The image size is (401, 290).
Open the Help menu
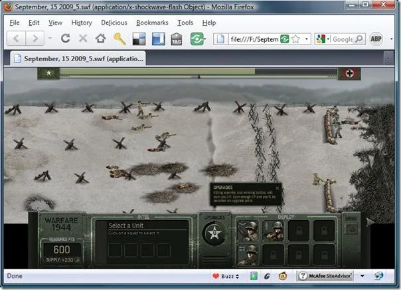(x=209, y=23)
